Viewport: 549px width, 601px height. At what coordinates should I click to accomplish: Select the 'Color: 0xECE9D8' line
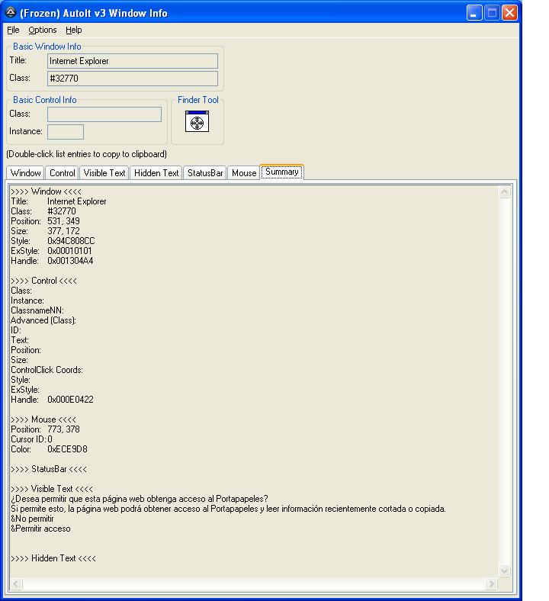click(x=49, y=449)
